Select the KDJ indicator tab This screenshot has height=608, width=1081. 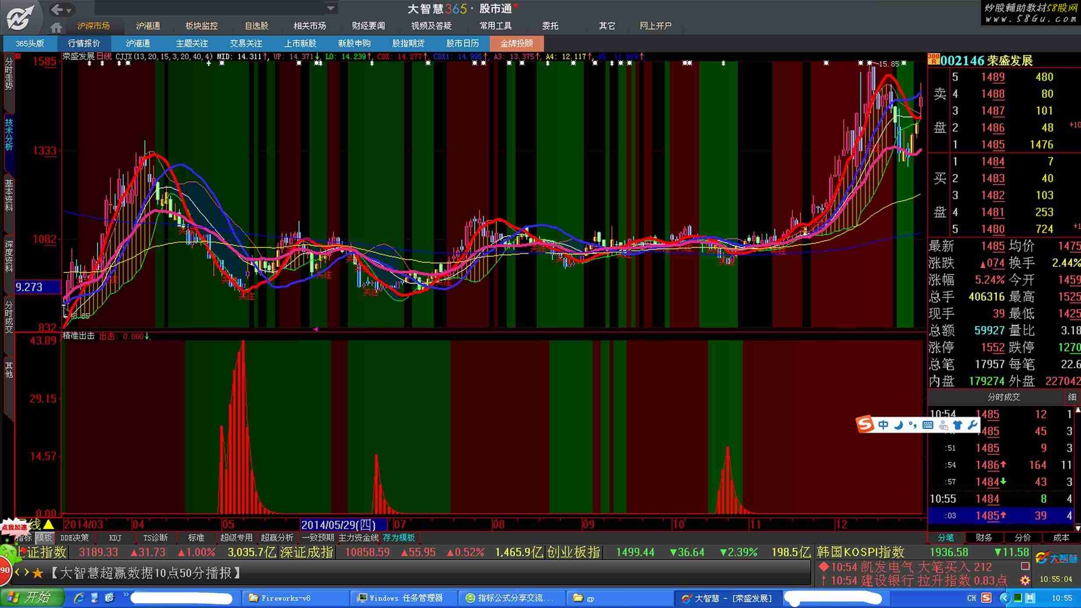click(115, 537)
